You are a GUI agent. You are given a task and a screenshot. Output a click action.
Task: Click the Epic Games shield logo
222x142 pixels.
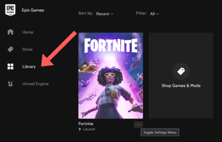point(10,10)
